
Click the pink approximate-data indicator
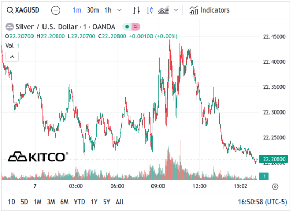136,27
